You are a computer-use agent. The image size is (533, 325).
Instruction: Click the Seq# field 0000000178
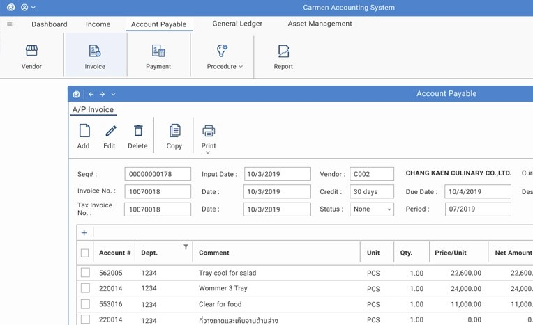click(158, 174)
